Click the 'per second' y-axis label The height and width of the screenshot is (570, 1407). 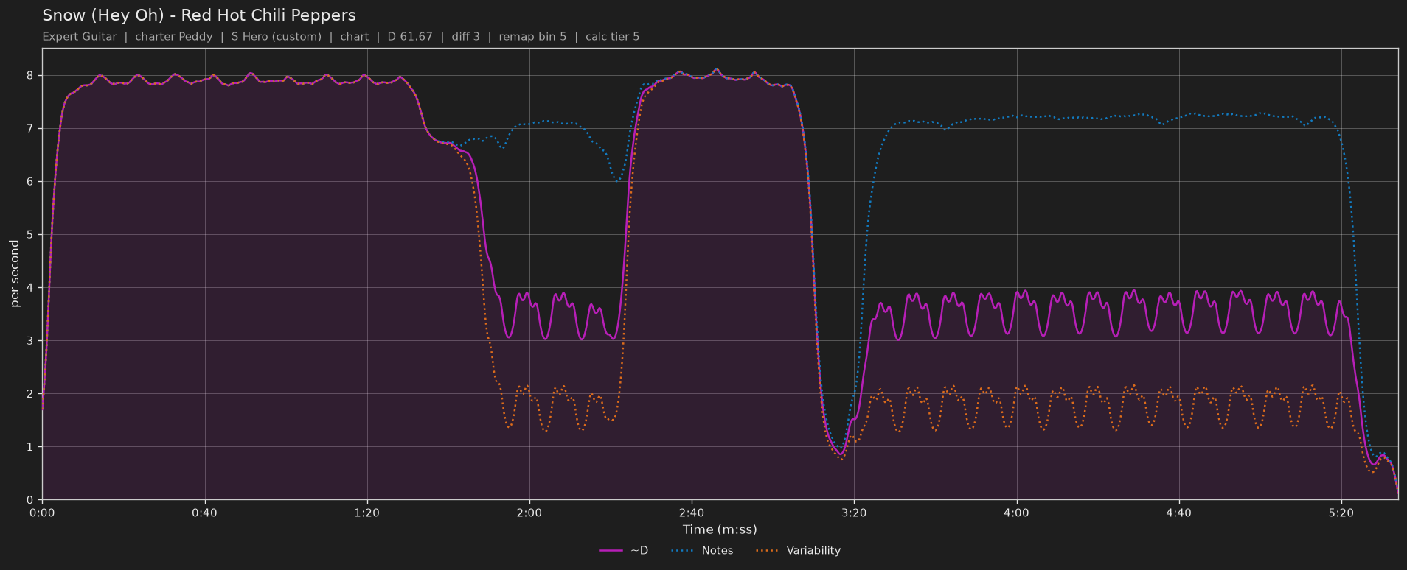point(15,274)
